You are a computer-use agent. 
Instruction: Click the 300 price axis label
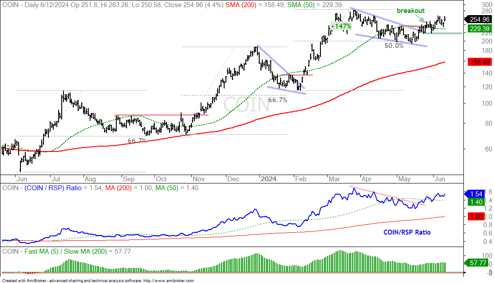click(x=487, y=5)
